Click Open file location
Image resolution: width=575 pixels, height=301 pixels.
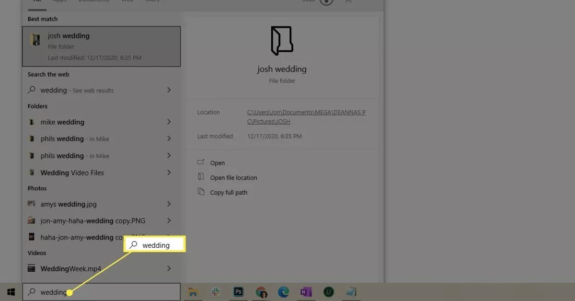(234, 177)
